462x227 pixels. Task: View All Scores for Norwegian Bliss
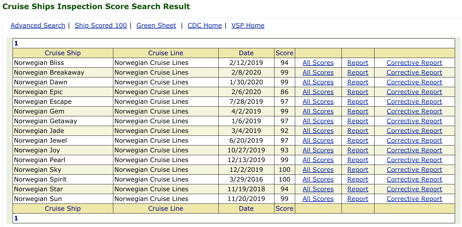pyautogui.click(x=318, y=62)
